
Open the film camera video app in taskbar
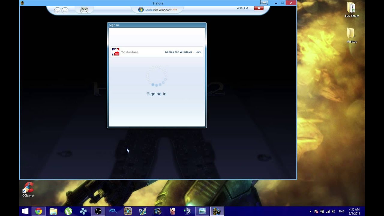click(x=157, y=211)
